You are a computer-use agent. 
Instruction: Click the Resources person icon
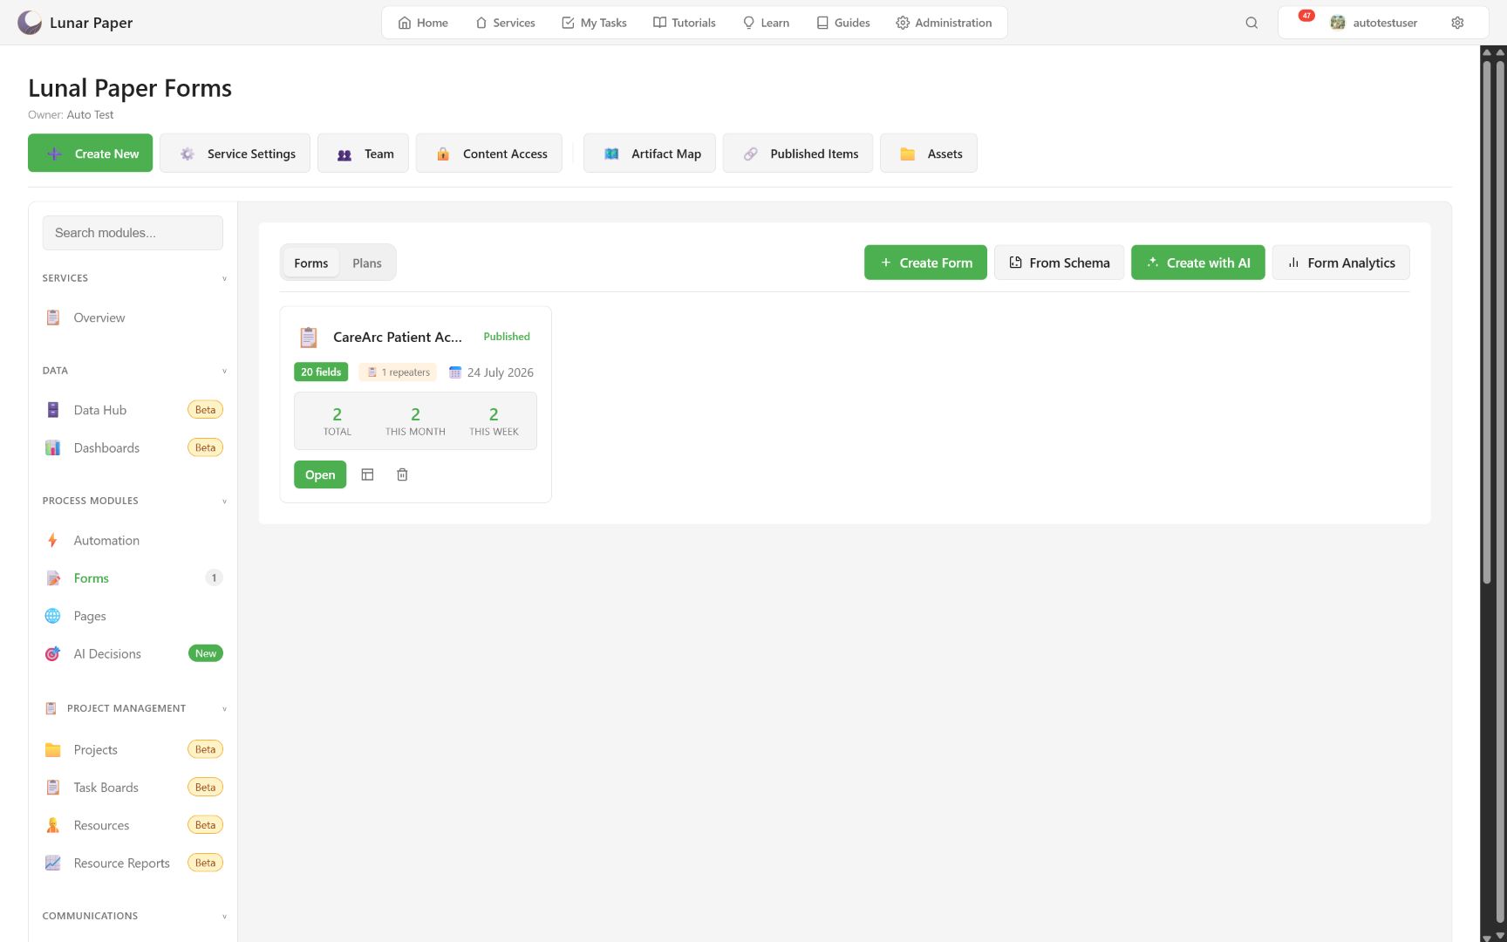(53, 825)
